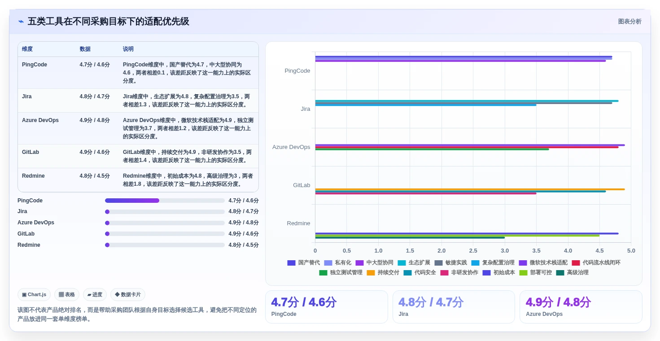This screenshot has height=341, width=660.
Task: Open the Azure DevOps data card
Action: pos(581,307)
